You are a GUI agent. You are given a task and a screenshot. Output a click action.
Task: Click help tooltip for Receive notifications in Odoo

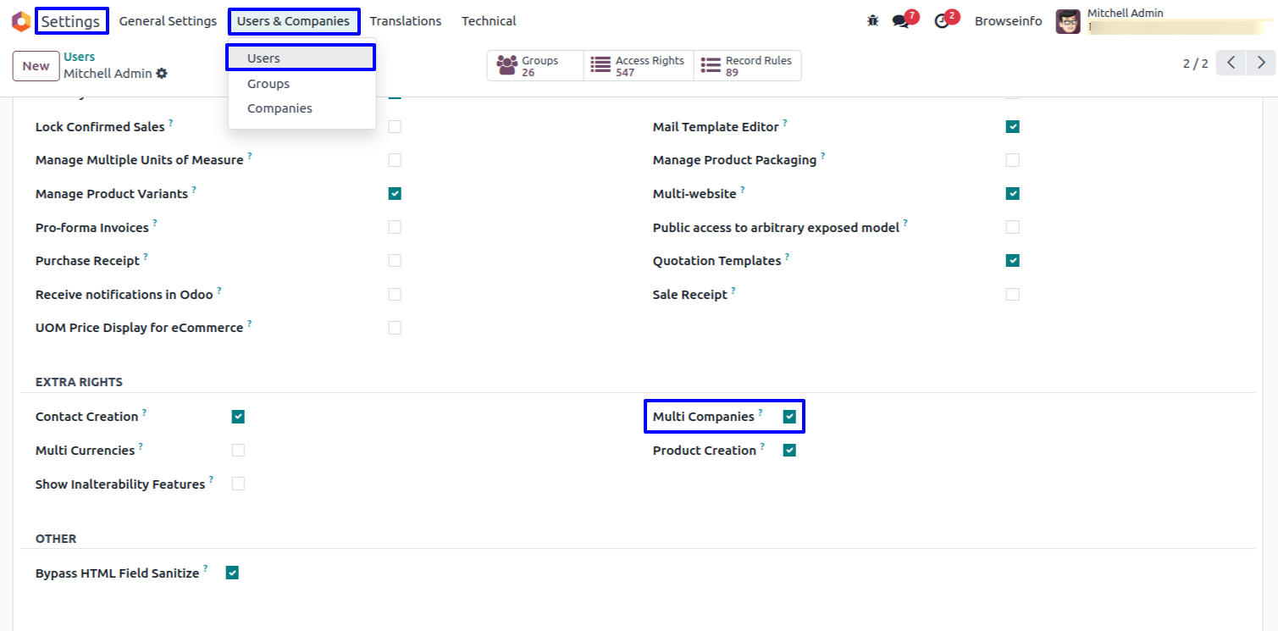tap(219, 291)
